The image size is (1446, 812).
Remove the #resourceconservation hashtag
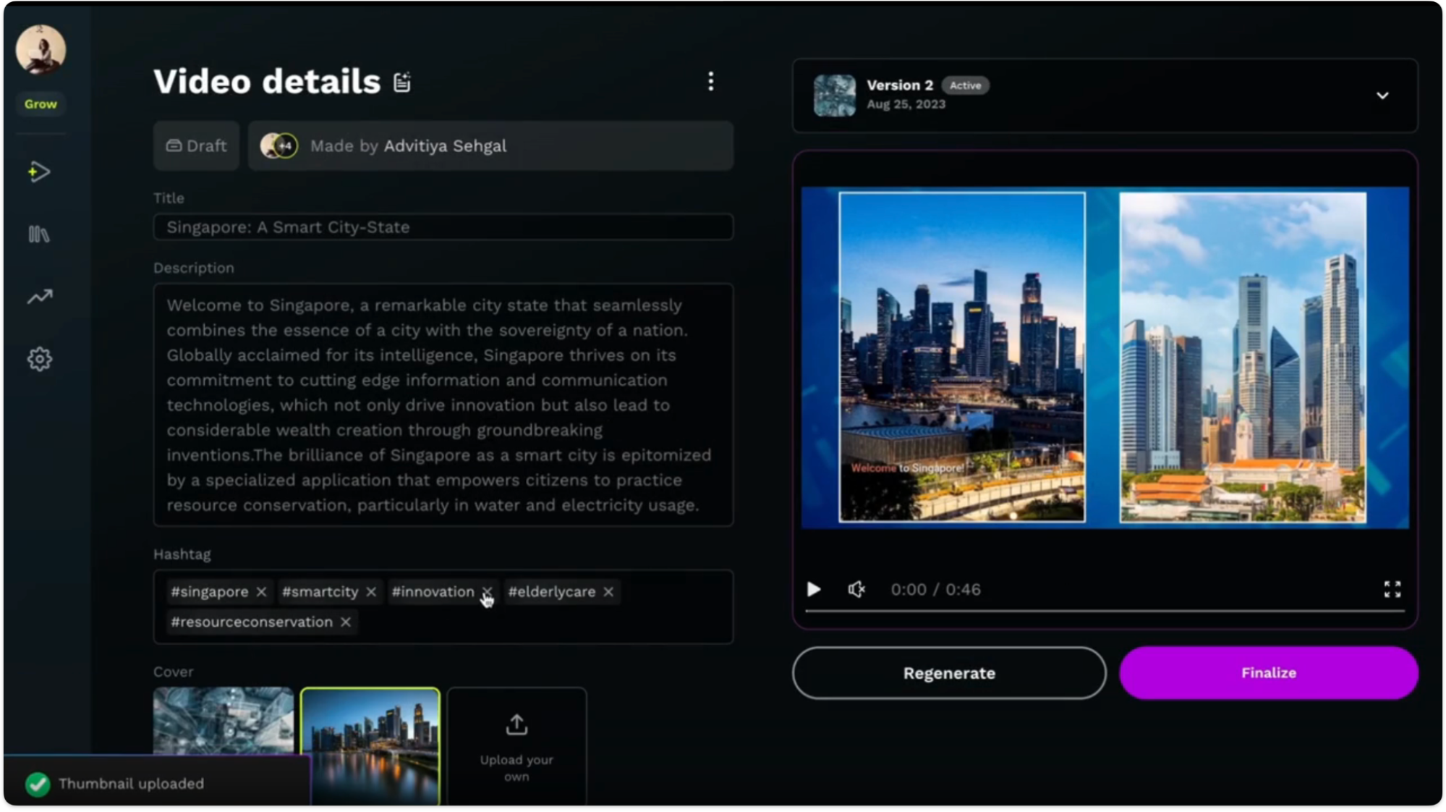(x=346, y=622)
